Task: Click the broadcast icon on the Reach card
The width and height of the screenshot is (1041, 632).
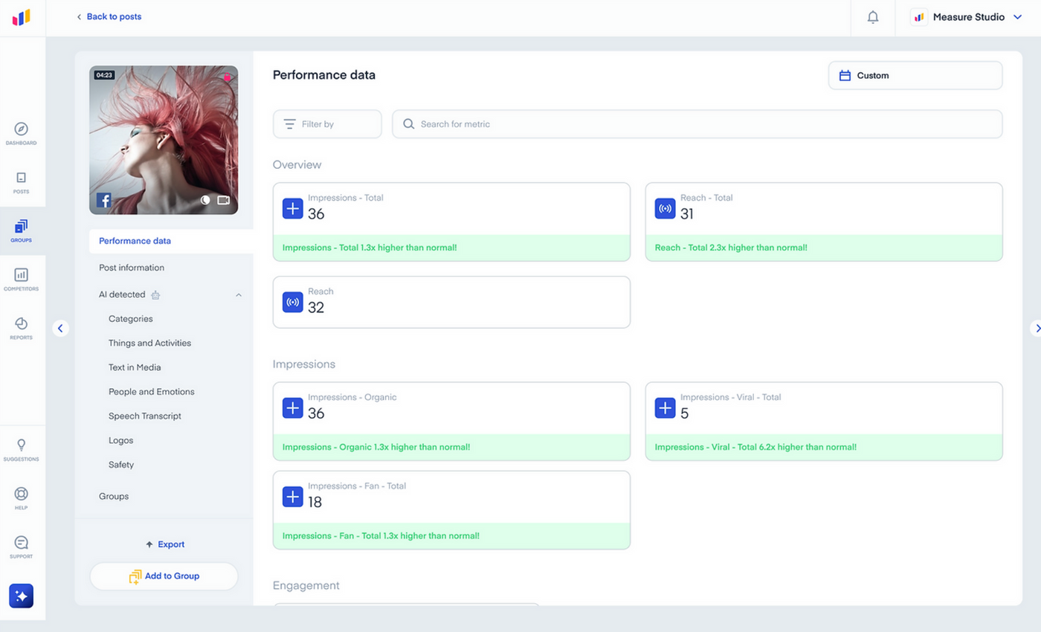Action: 293,302
